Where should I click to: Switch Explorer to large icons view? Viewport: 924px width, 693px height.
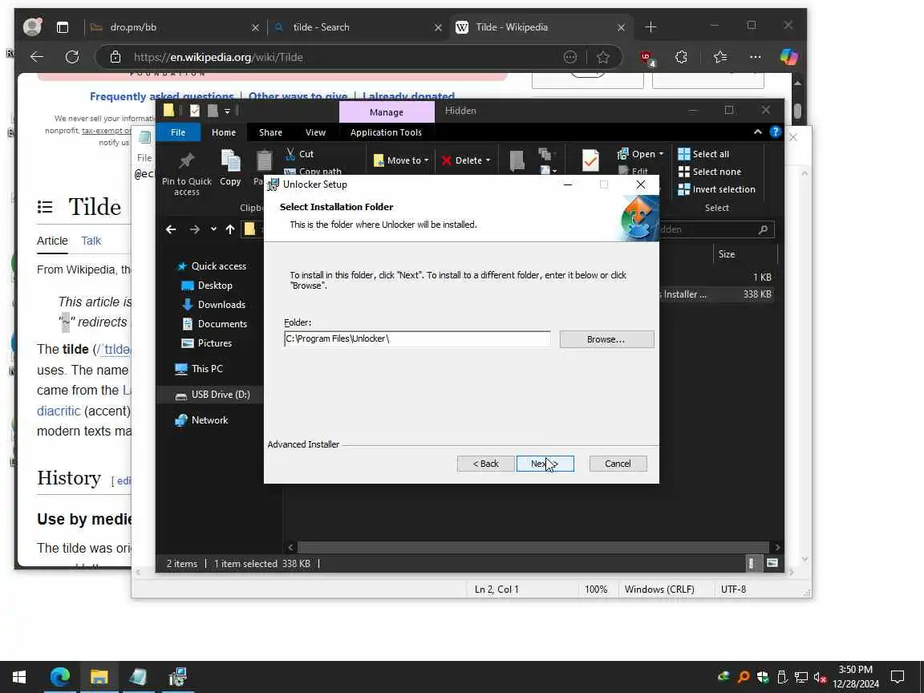[x=772, y=563]
